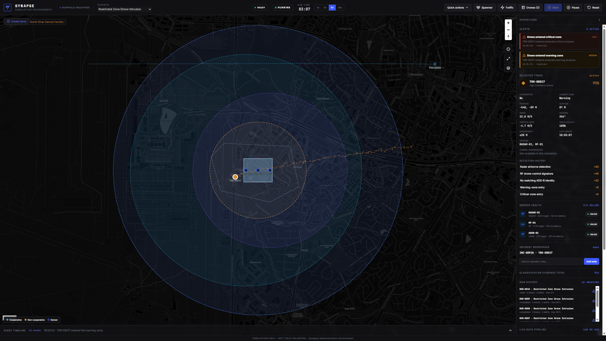Set simulation speed to 10x

coord(340,8)
